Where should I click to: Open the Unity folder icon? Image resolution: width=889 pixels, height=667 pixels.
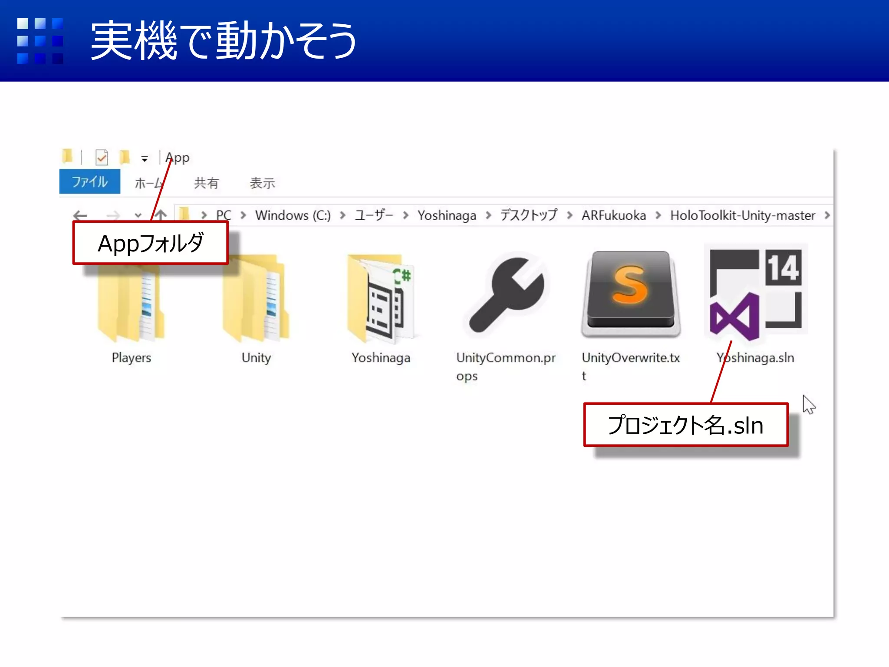pyautogui.click(x=256, y=299)
